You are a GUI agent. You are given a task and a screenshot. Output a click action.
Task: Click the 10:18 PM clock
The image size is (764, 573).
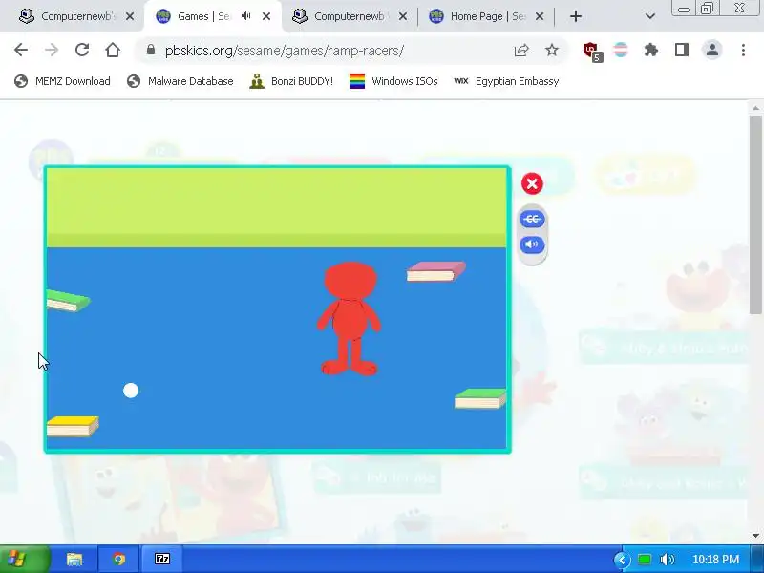pyautogui.click(x=715, y=560)
